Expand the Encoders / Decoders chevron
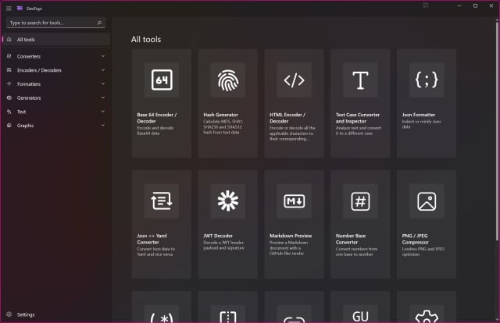Image resolution: width=500 pixels, height=323 pixels. (103, 70)
